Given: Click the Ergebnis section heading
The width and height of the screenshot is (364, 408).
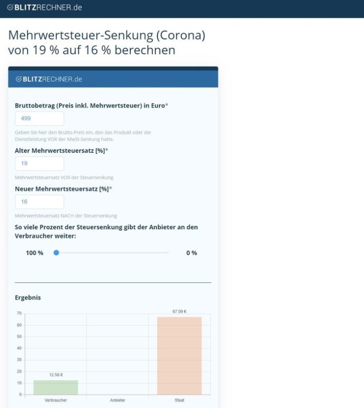Looking at the screenshot, I should tap(28, 298).
